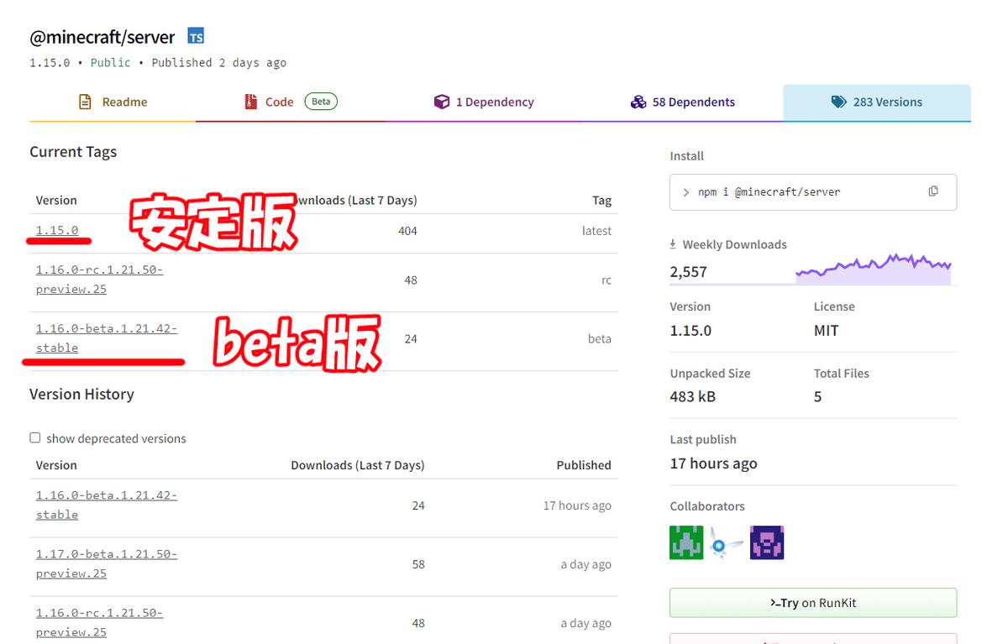This screenshot has width=1008, height=644.
Task: Click the Weekly Downloads sparkline chart
Action: [874, 269]
